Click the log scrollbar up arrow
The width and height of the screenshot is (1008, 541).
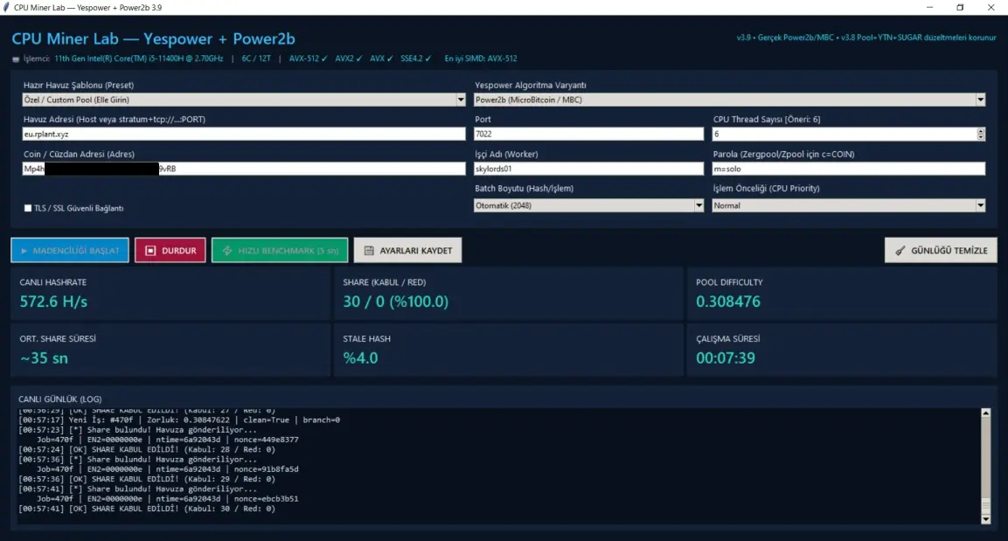pyautogui.click(x=986, y=413)
